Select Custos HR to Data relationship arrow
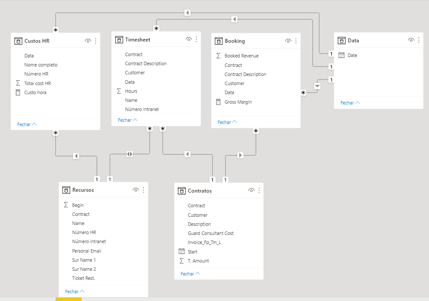This screenshot has width=429, height=301. coord(187,13)
